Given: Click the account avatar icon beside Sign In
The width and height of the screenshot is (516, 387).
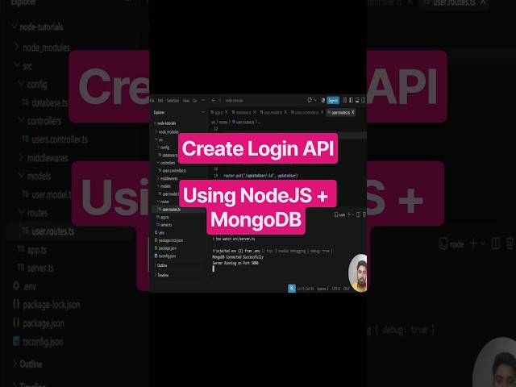Looking at the screenshot, I should [322, 100].
